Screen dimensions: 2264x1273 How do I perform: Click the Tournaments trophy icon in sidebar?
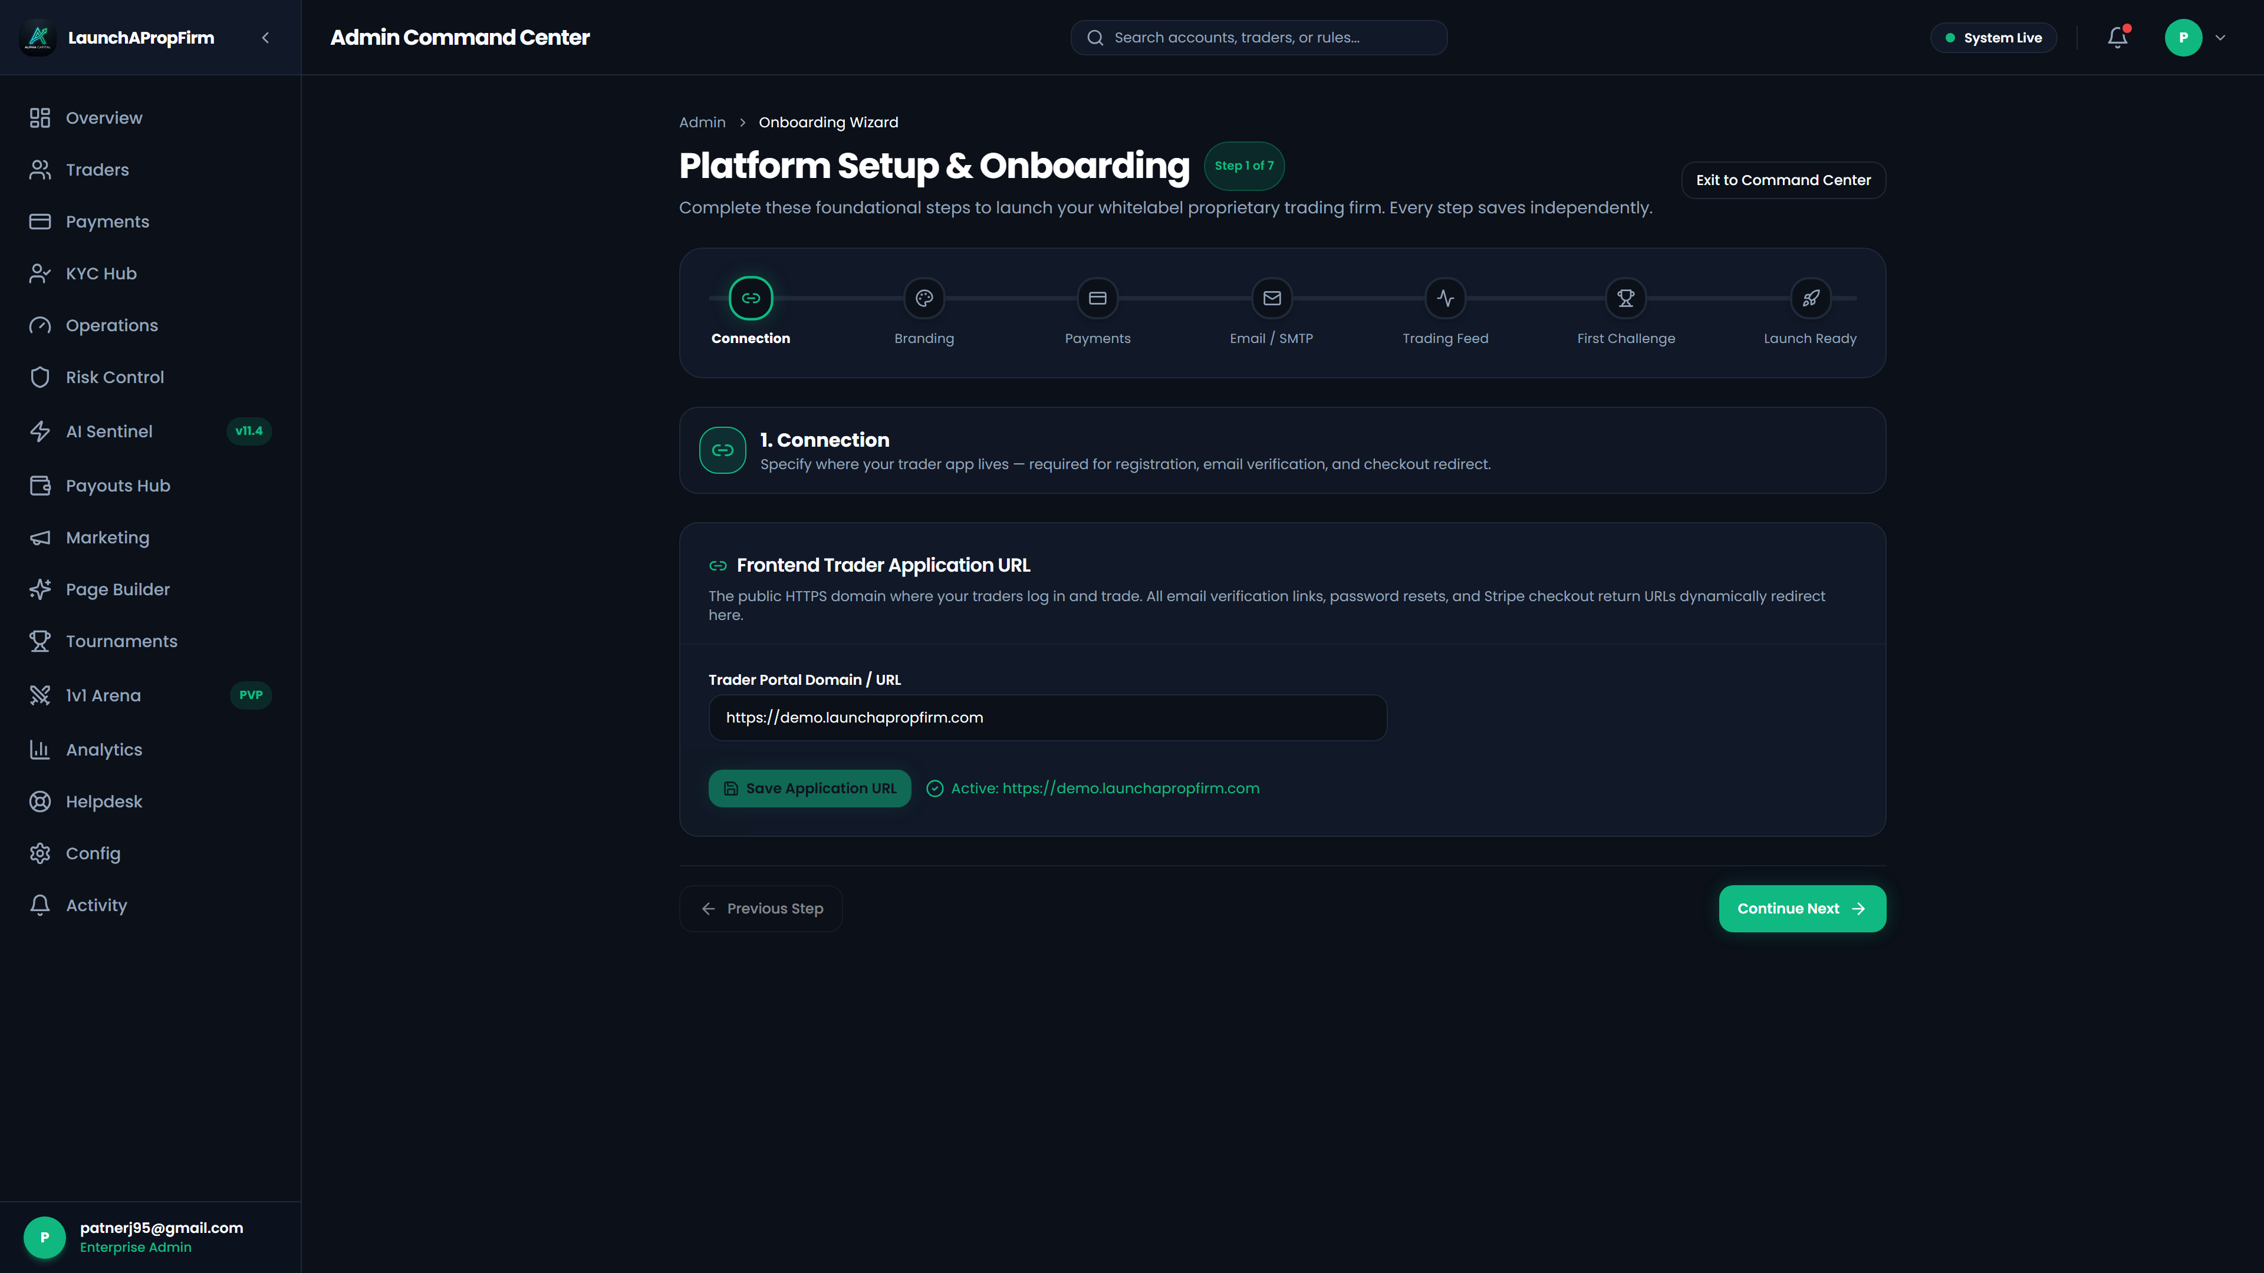(x=40, y=641)
